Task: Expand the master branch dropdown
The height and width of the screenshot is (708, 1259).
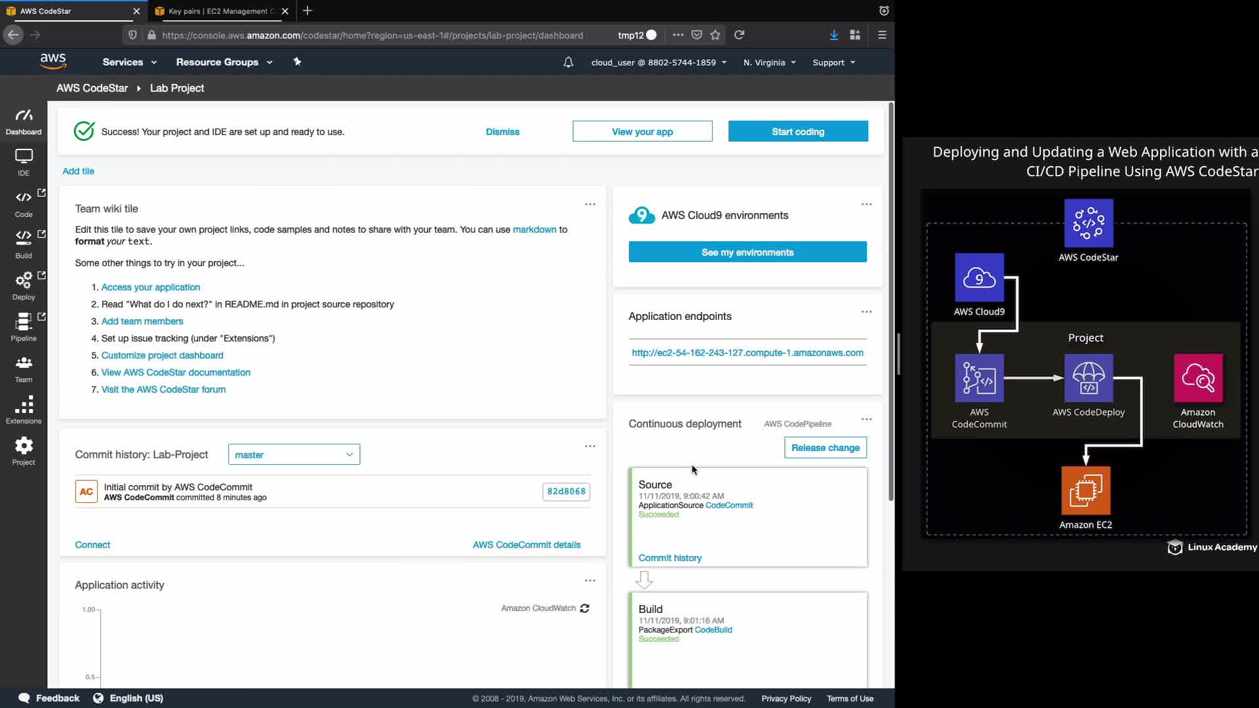Action: click(294, 455)
